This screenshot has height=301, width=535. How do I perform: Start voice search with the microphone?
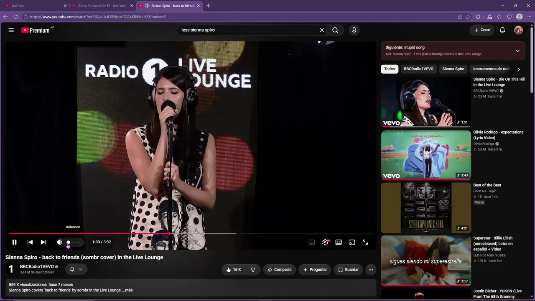[x=354, y=30]
